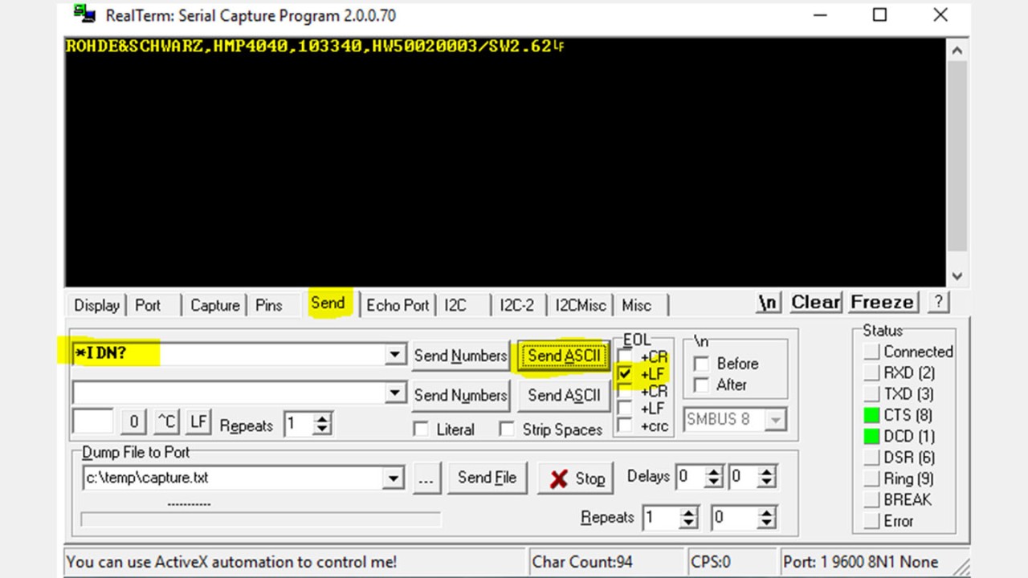Viewport: 1028px width, 578px height.
Task: Switch to the I2C tab
Action: tap(455, 305)
